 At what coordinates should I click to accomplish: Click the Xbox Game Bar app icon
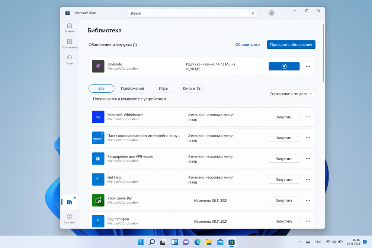tap(98, 200)
